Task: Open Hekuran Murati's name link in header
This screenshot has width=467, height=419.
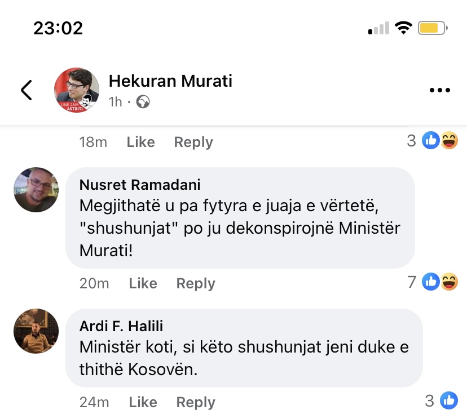Action: point(170,81)
